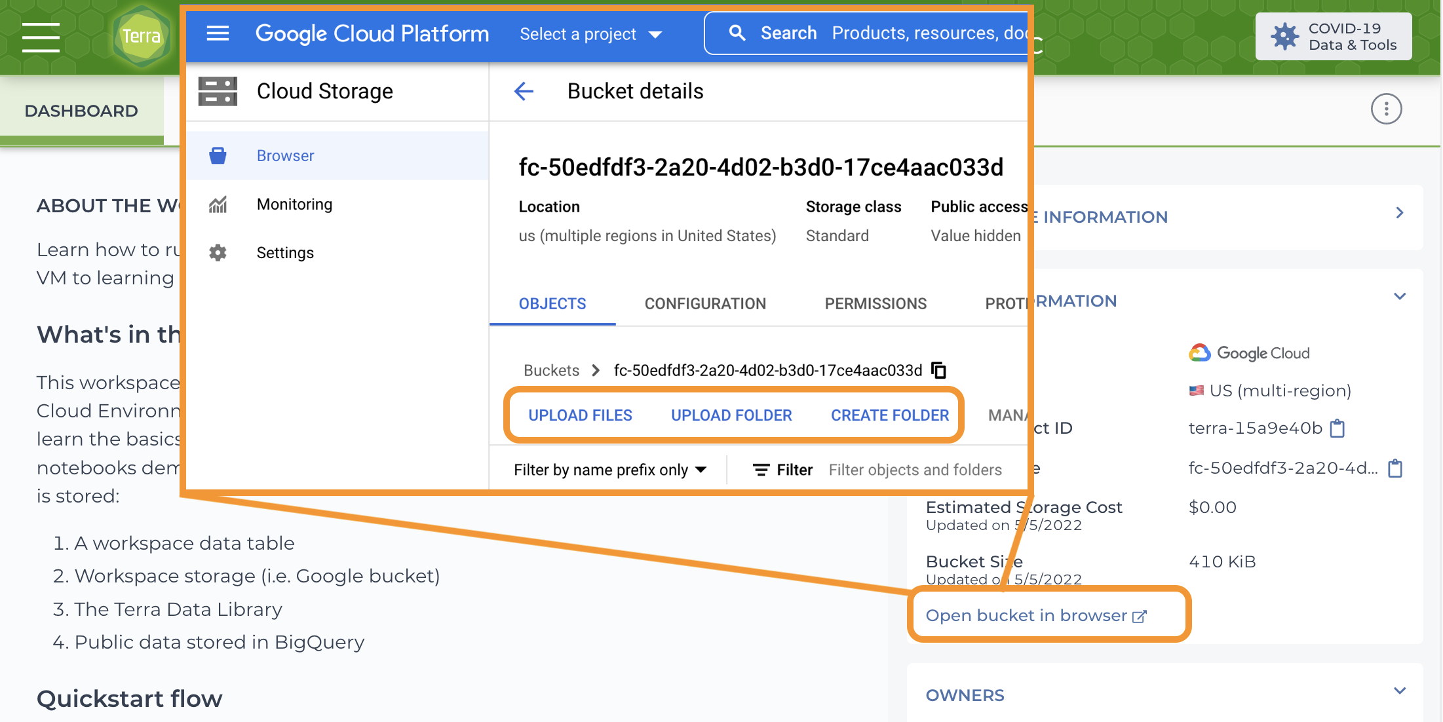Image resolution: width=1443 pixels, height=722 pixels.
Task: Switch to the Objects tab
Action: tap(552, 304)
